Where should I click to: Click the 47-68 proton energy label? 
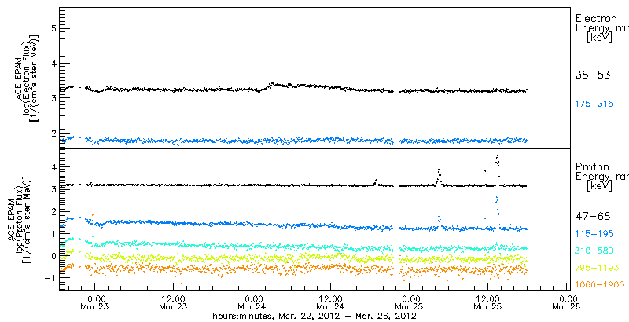pos(593,217)
